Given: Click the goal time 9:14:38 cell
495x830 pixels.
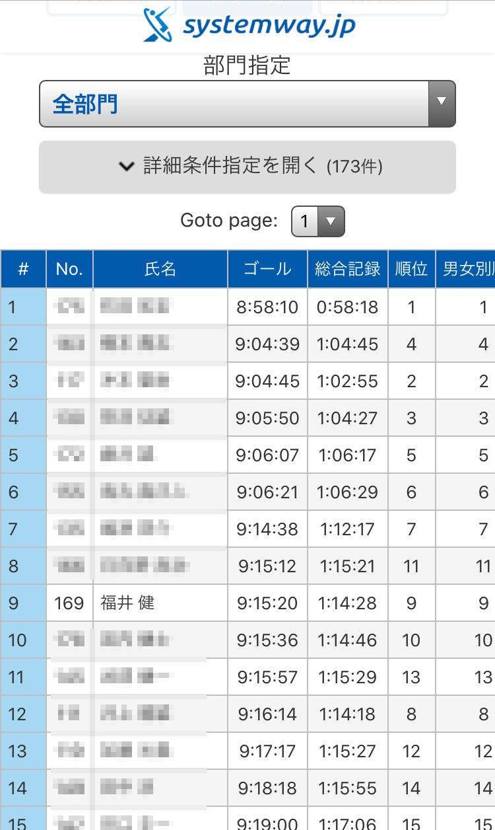Looking at the screenshot, I should pyautogui.click(x=267, y=529).
